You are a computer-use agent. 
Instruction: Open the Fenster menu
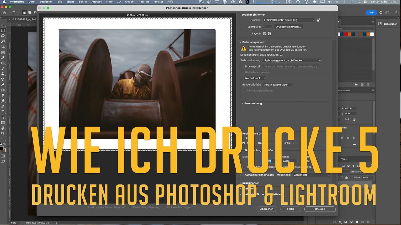158,2
